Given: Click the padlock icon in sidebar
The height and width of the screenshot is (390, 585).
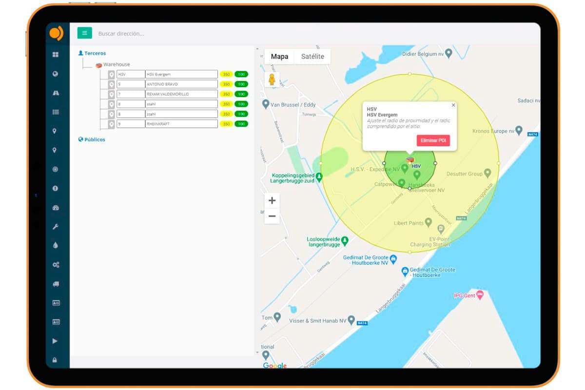Looking at the screenshot, I should click(x=55, y=360).
